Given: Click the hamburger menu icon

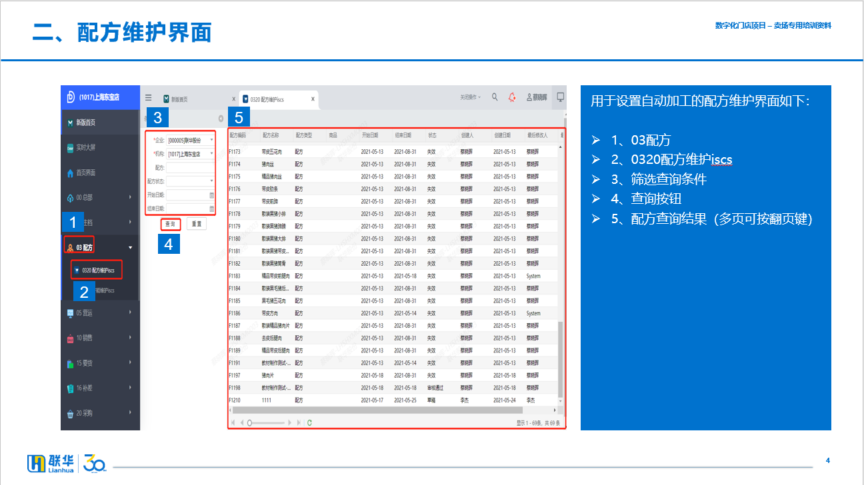Looking at the screenshot, I should pos(148,97).
